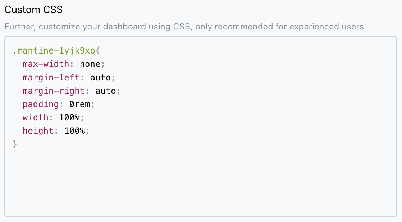Click the opening curly brace after the selector
Viewport: 402px width, 222px height.
click(98, 51)
